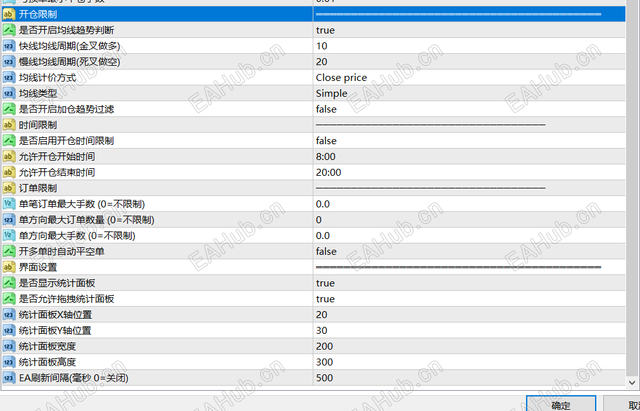Click the integer icon beside 快线均线周期(金叉做多)
Screen dimensions: 640x411
point(9,46)
